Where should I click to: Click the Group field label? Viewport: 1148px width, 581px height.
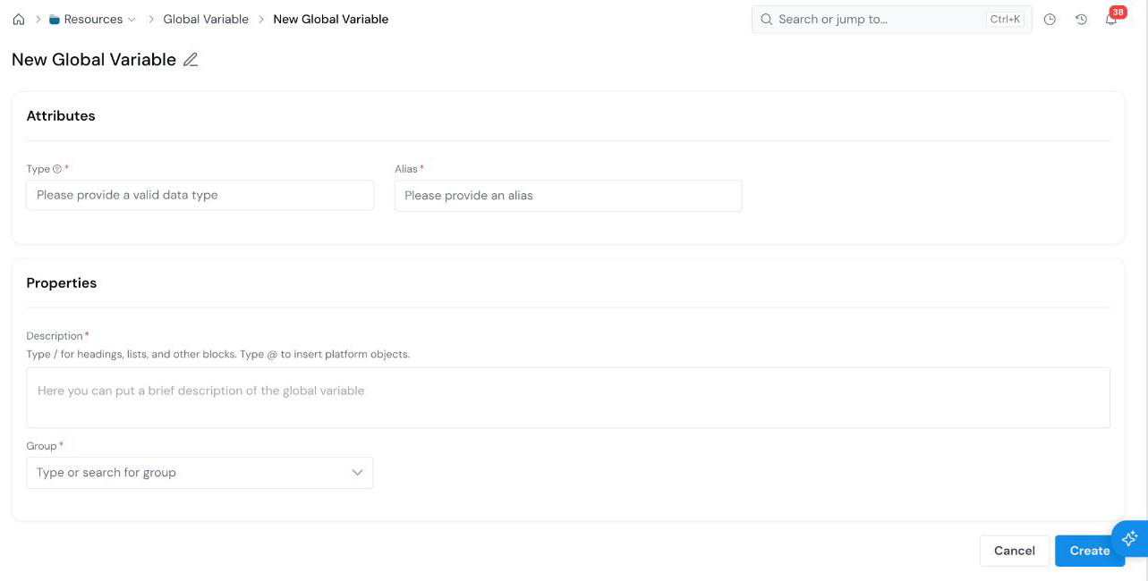point(42,446)
